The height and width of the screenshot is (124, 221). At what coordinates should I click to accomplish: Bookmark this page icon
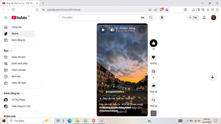pyautogui.click(x=37, y=10)
